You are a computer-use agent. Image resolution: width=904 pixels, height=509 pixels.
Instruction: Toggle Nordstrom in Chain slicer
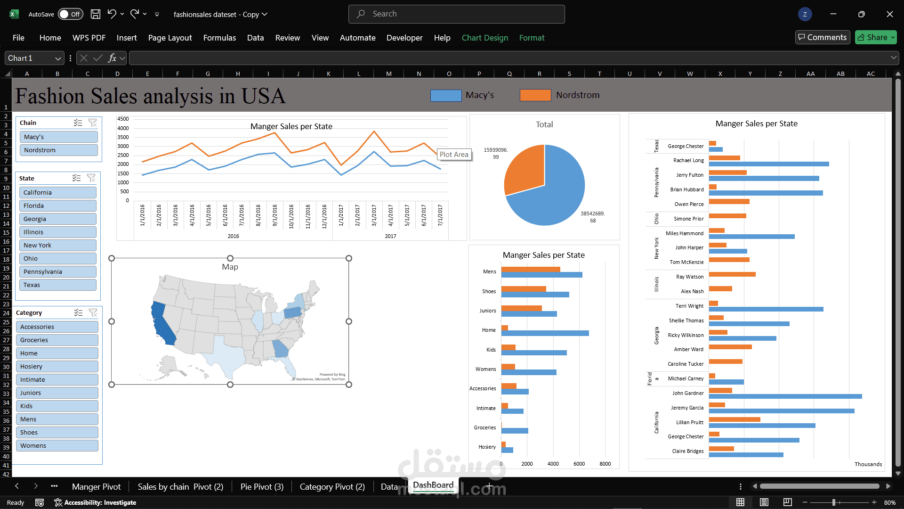coord(59,150)
